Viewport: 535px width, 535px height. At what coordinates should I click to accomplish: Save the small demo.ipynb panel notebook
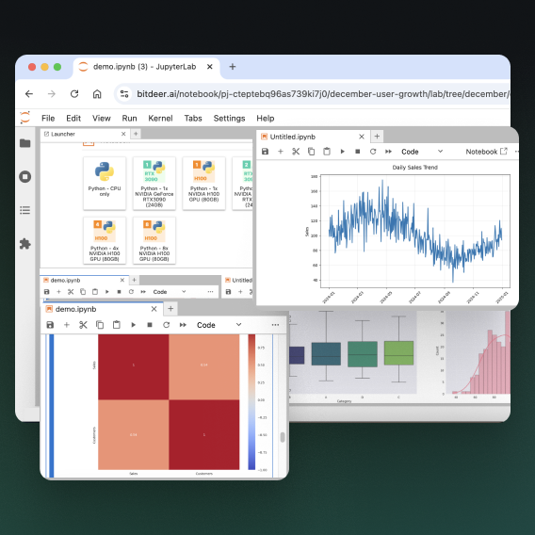click(47, 292)
